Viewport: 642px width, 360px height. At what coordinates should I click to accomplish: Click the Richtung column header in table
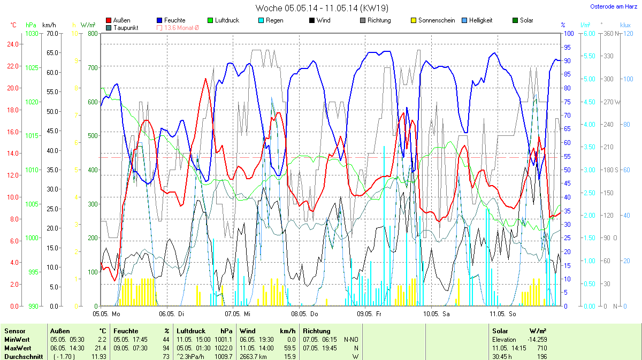tap(317, 331)
